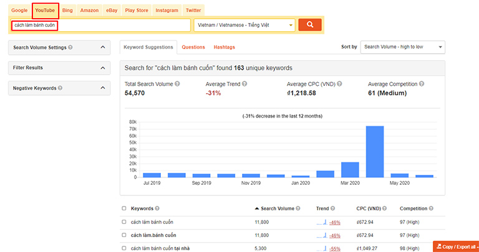Check the box for 'cách làm bánh cuốn'

pos(124,222)
